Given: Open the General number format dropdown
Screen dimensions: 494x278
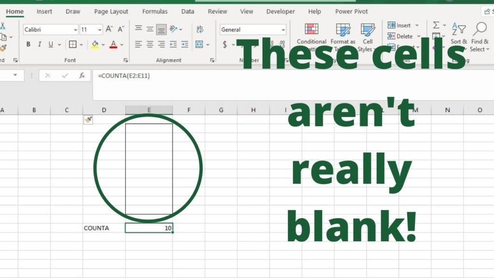Looking at the screenshot, I should [282, 30].
